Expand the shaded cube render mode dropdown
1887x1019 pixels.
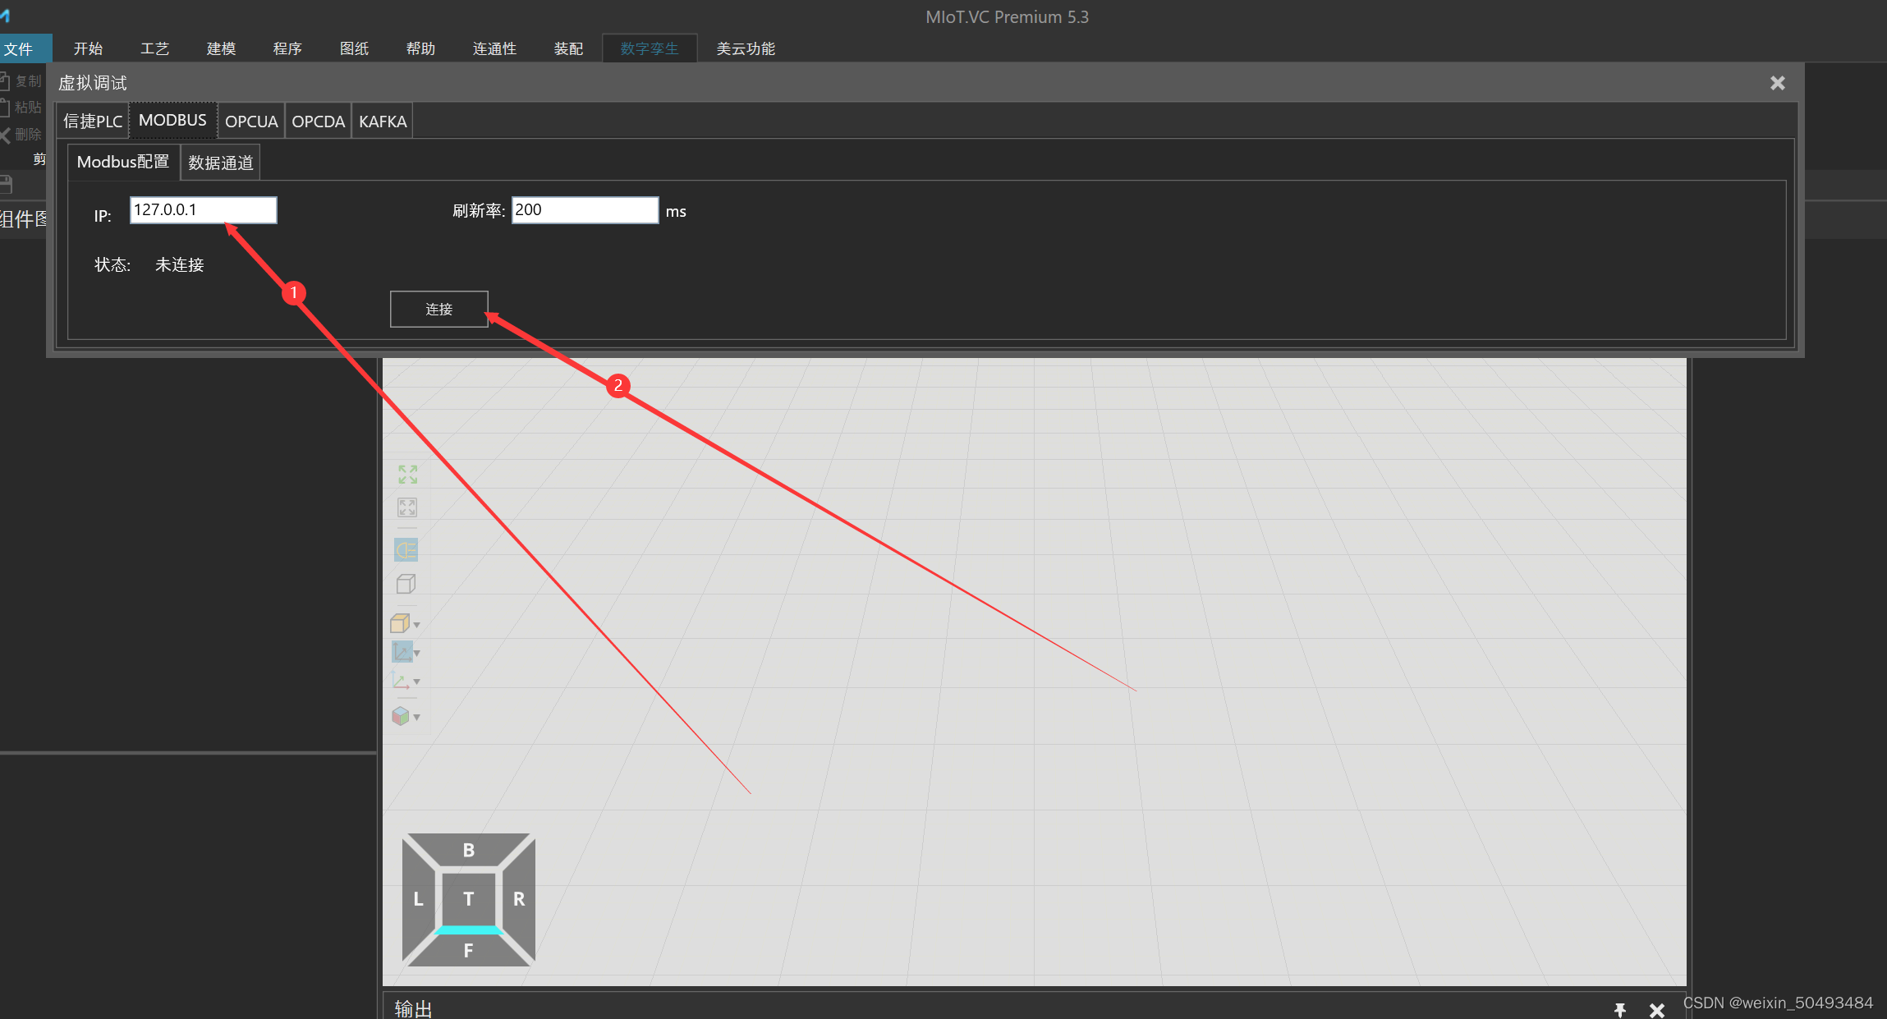(x=417, y=625)
